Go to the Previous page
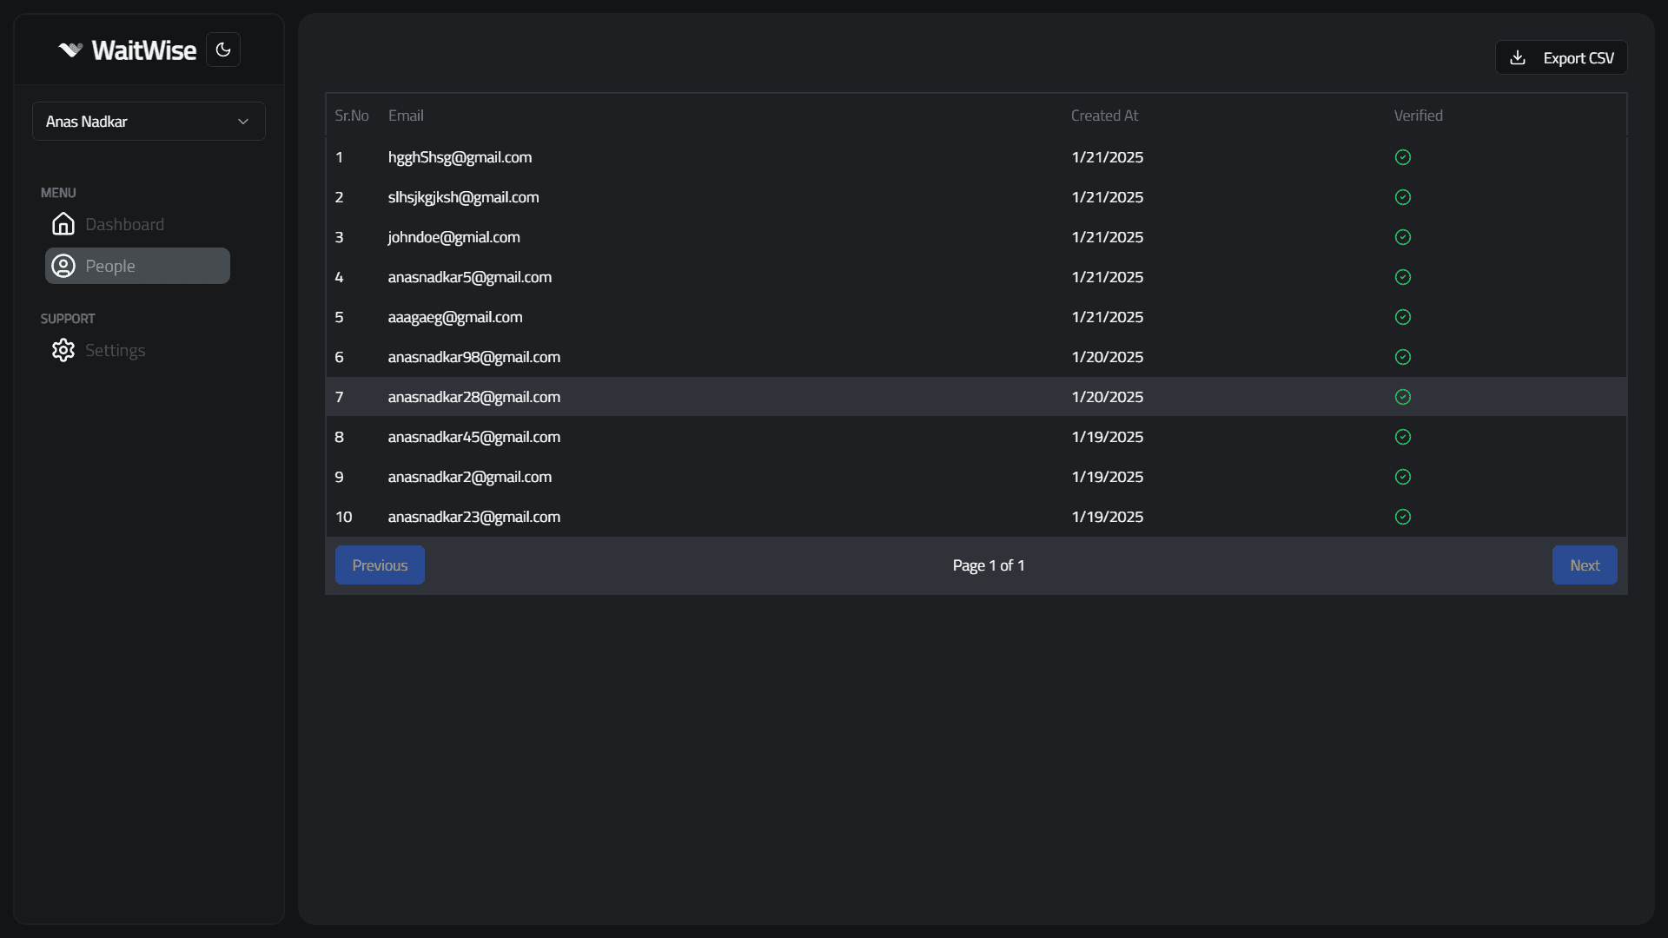The height and width of the screenshot is (938, 1668). (380, 565)
